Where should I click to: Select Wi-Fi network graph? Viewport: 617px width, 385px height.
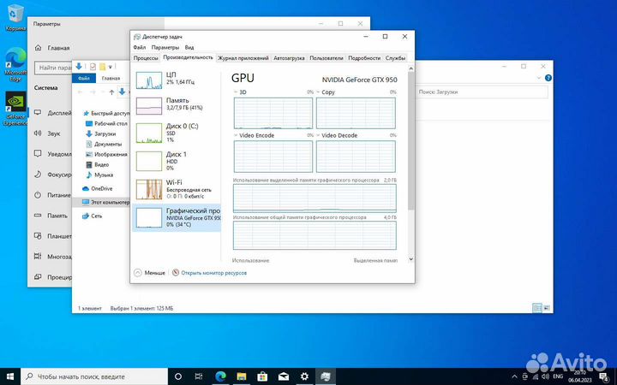coord(177,189)
